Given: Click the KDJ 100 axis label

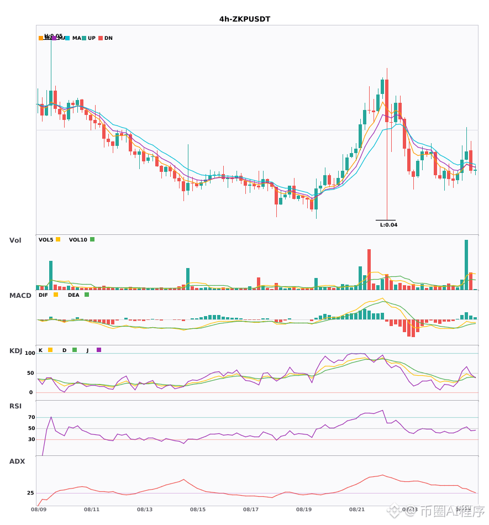Looking at the screenshot, I should (30, 353).
